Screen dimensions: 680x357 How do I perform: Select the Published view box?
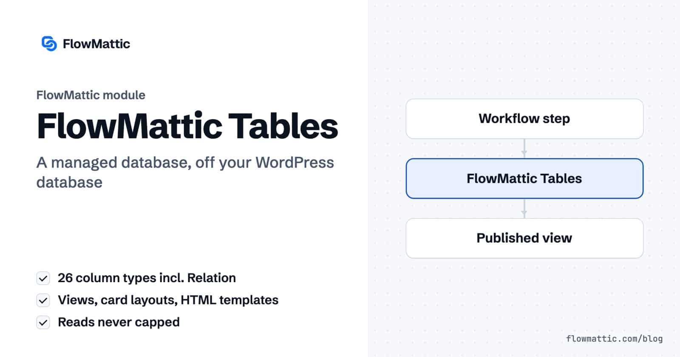pyautogui.click(x=524, y=238)
